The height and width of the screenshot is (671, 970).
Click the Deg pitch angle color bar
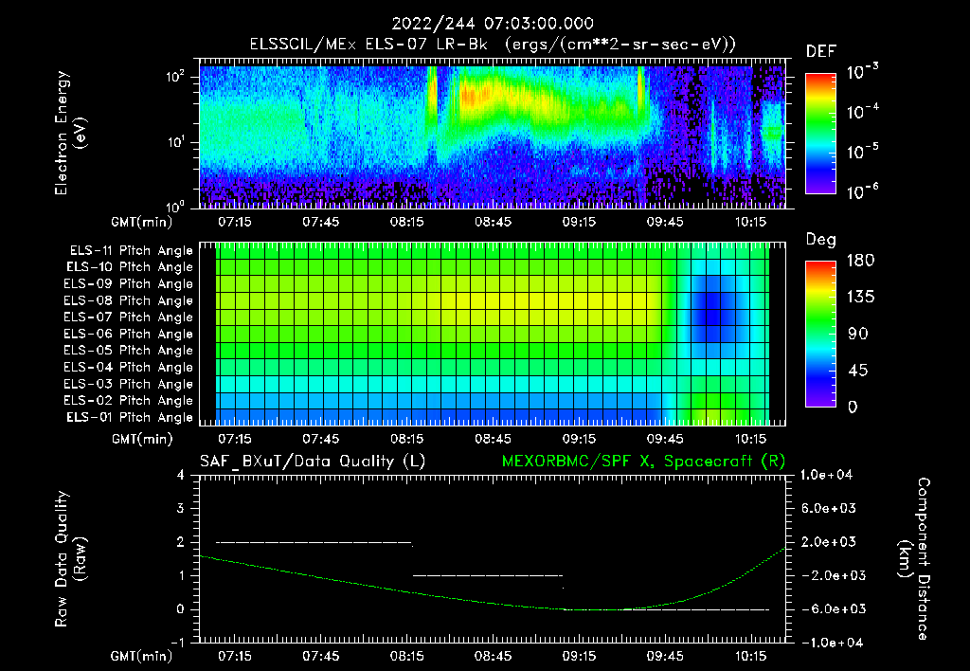(820, 334)
